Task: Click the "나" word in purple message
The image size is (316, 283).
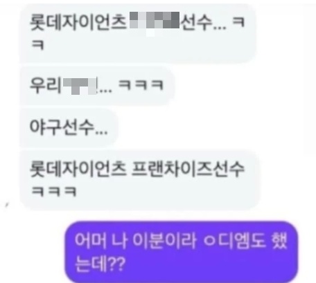Action: point(120,240)
